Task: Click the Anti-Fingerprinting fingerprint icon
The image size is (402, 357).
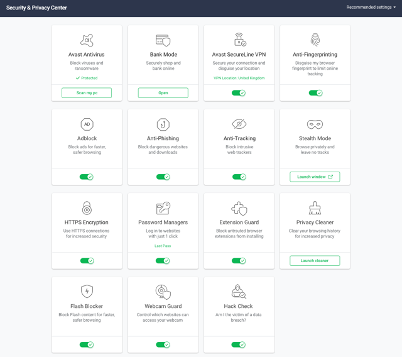Action: tap(315, 40)
